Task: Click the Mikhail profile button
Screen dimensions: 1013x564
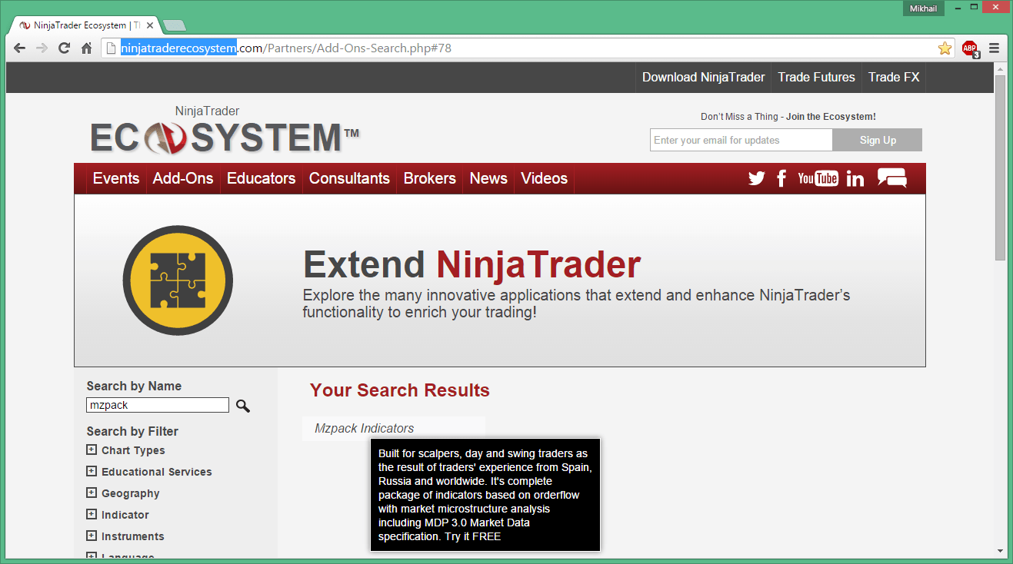Action: pyautogui.click(x=923, y=8)
